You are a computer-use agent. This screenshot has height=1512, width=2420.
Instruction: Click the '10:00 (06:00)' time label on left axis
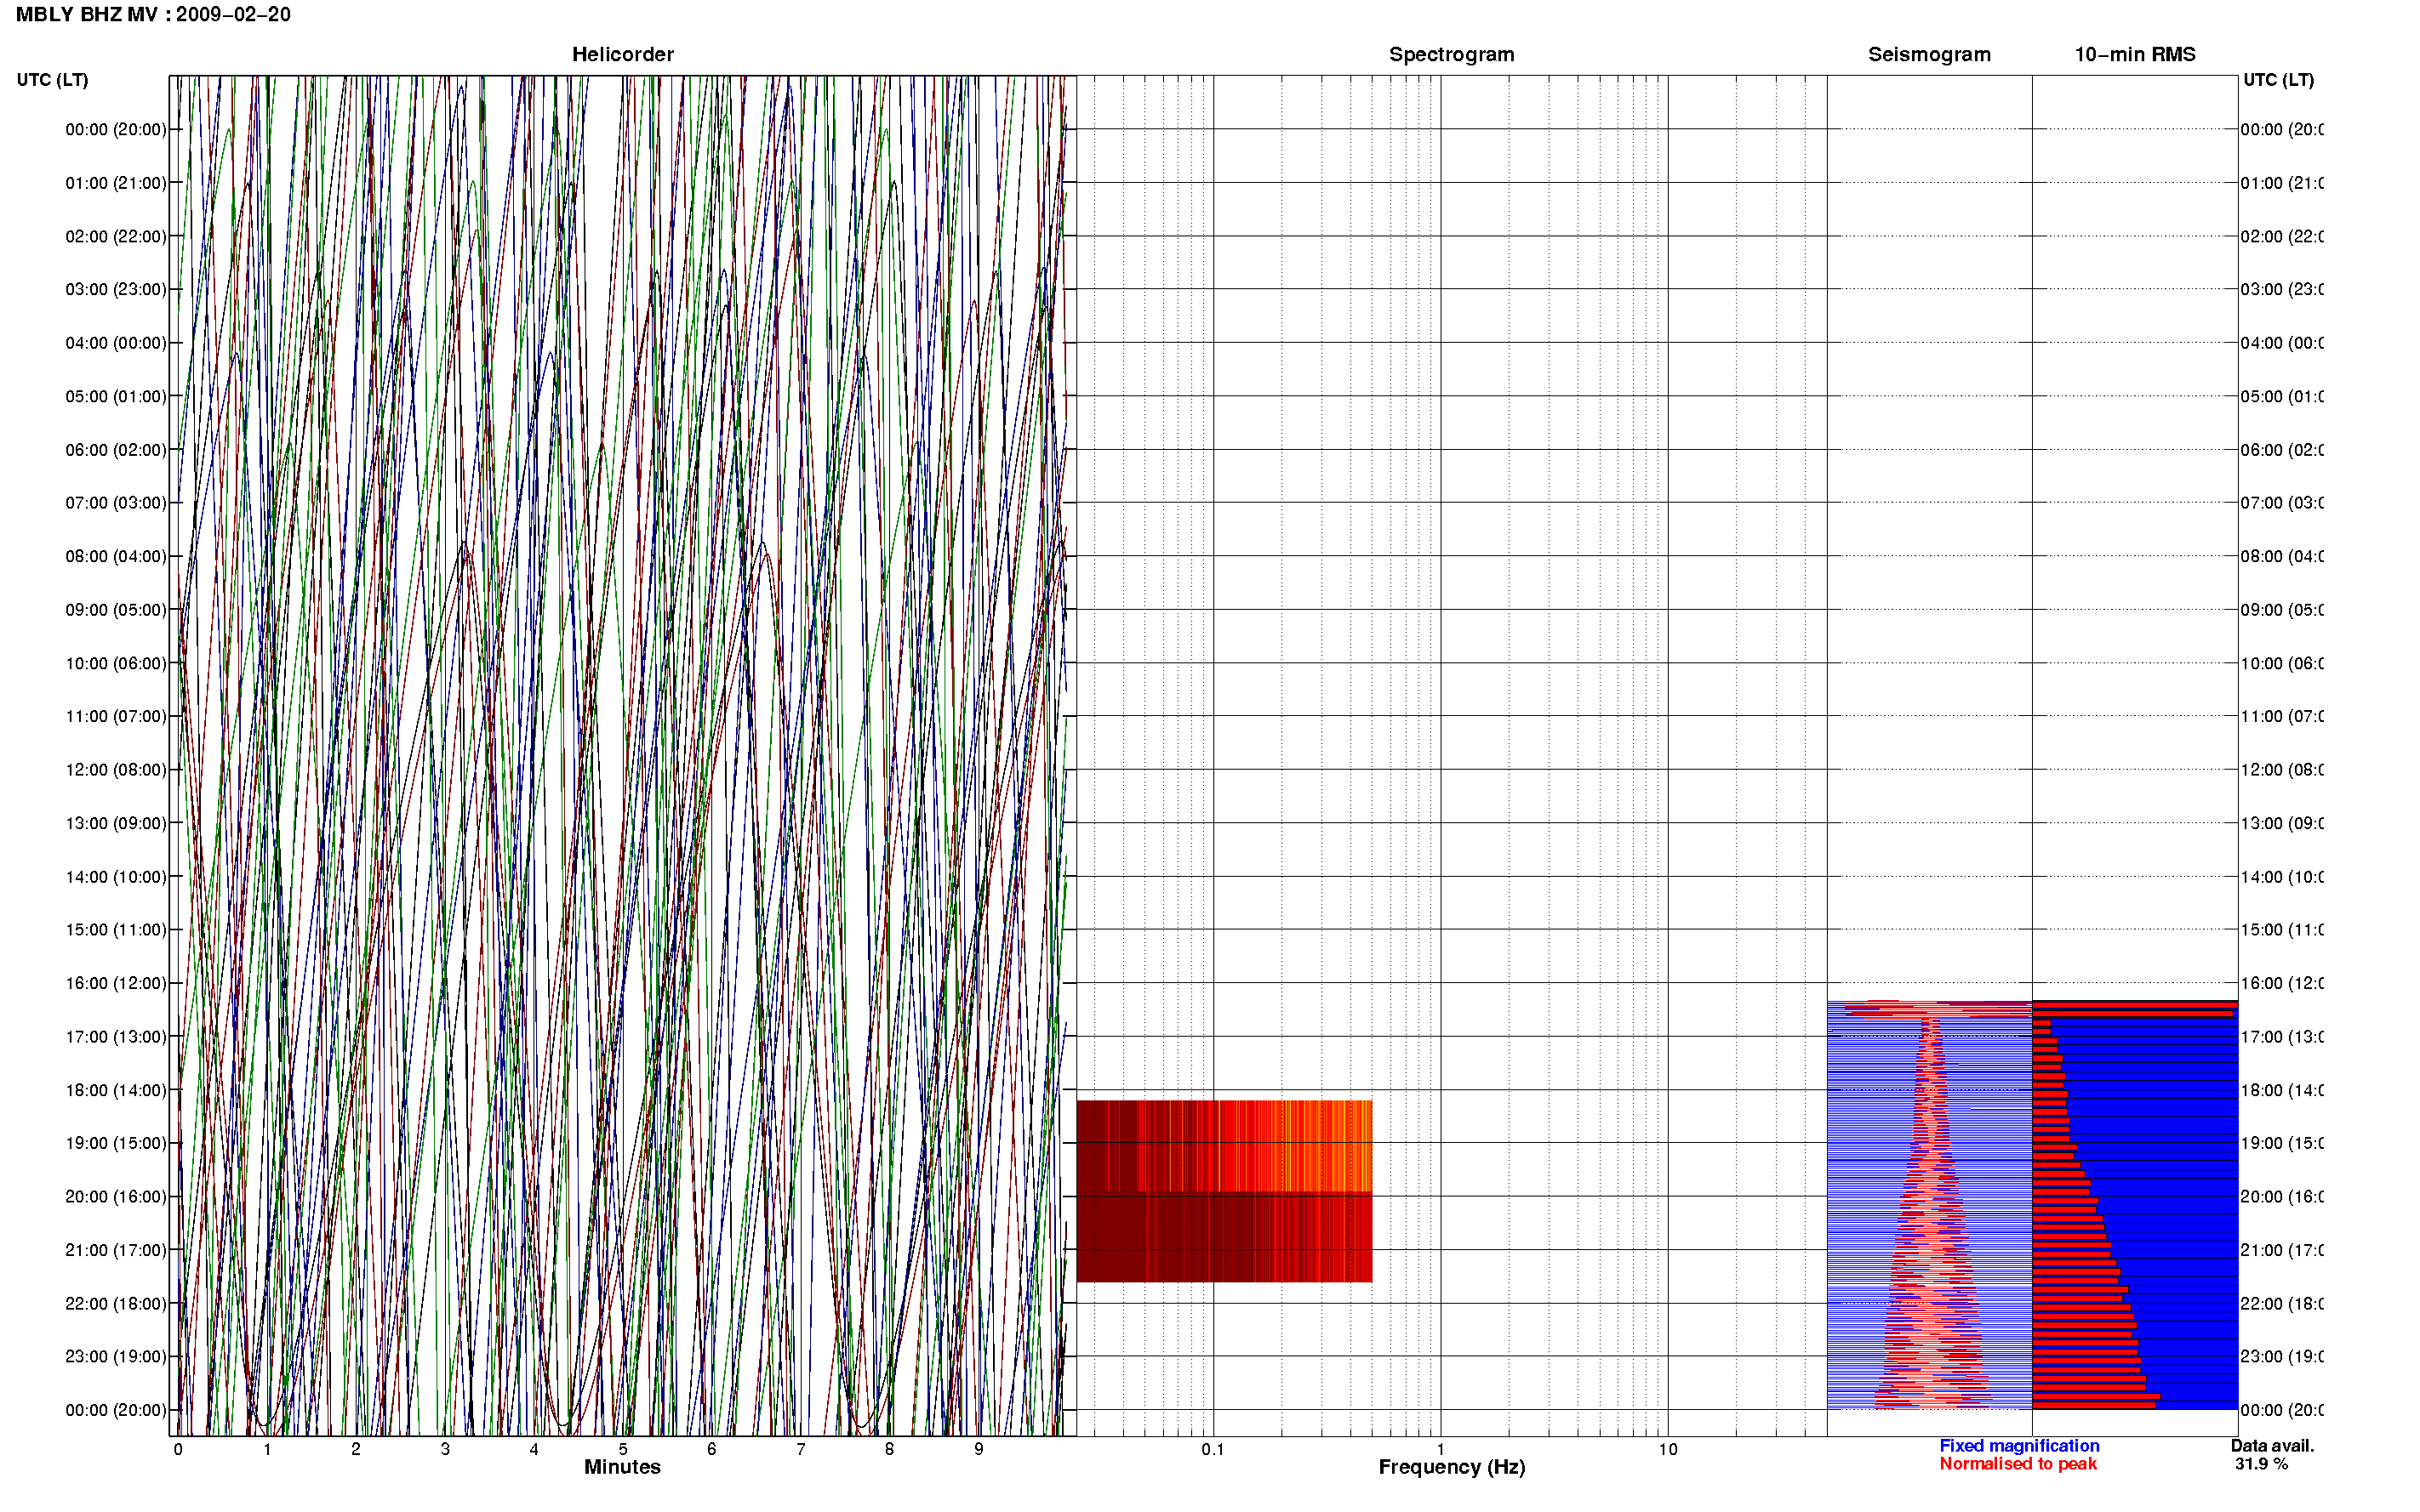click(116, 664)
